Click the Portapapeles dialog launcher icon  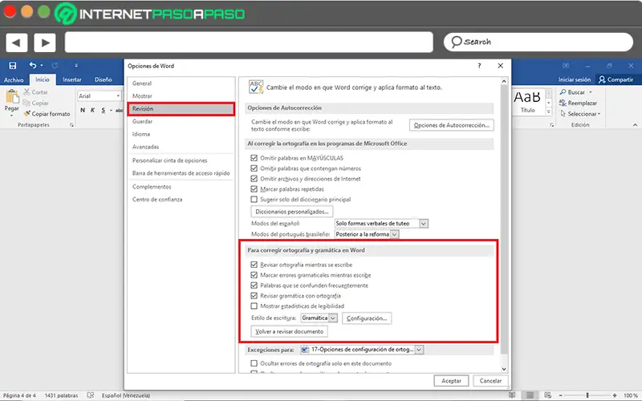tap(71, 125)
